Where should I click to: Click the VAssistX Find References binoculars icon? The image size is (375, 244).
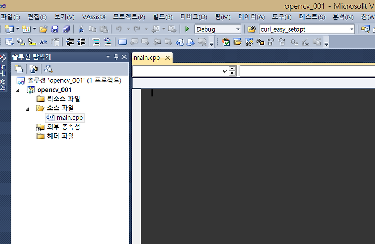tap(260, 42)
